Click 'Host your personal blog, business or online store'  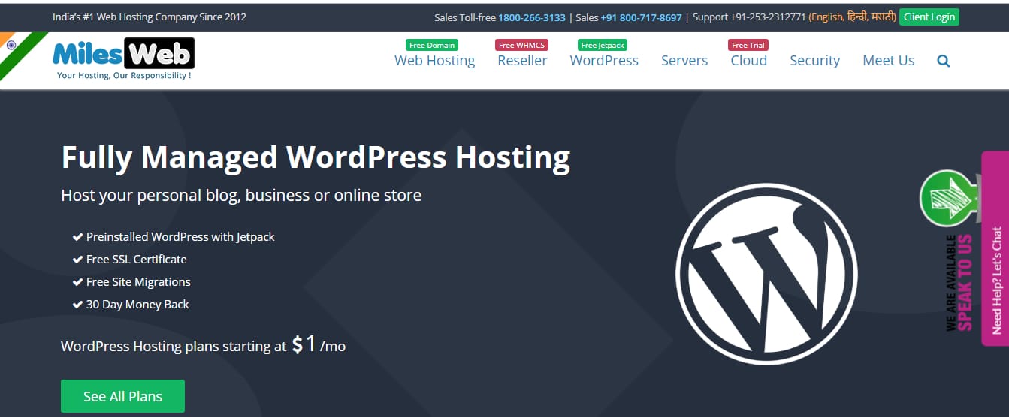coord(241,196)
